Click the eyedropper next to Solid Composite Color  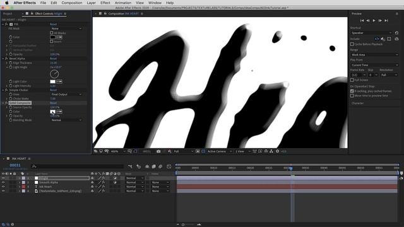(x=59, y=112)
